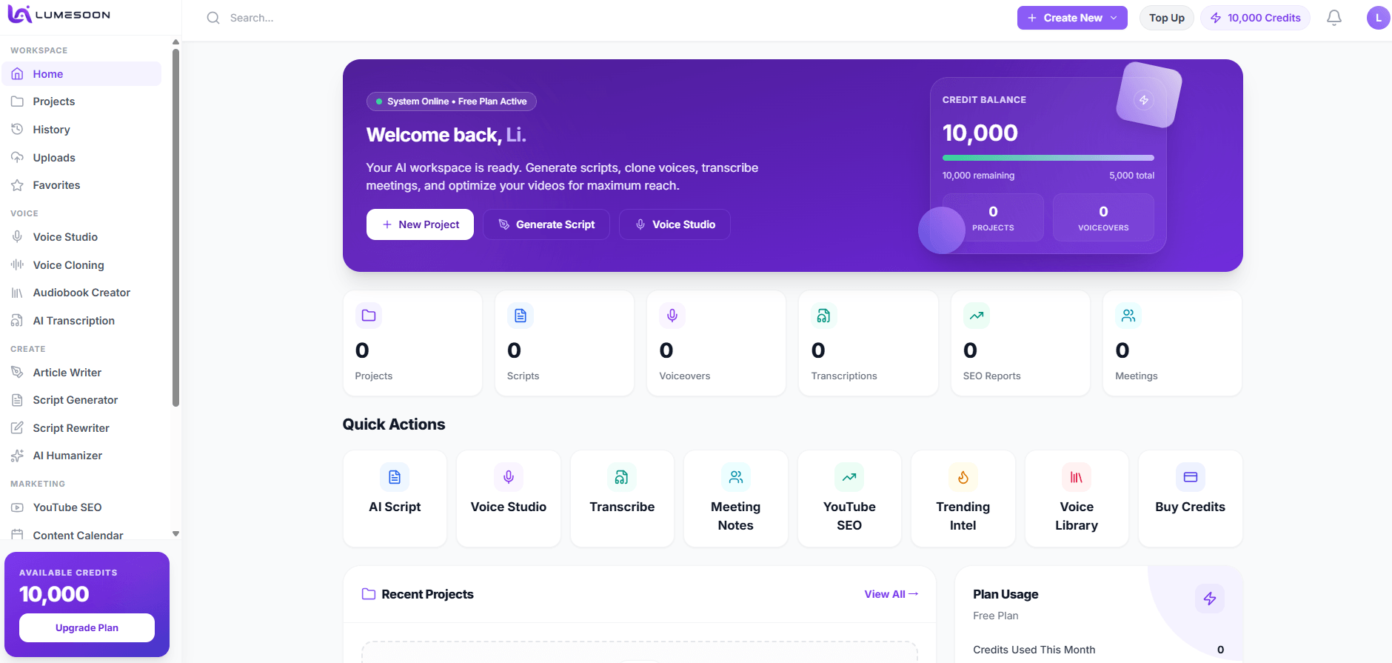
Task: Click the Generate Script button
Action: (546, 224)
